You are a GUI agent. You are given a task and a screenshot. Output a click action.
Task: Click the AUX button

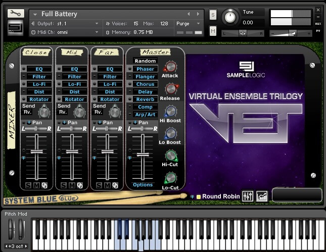(x=318, y=24)
